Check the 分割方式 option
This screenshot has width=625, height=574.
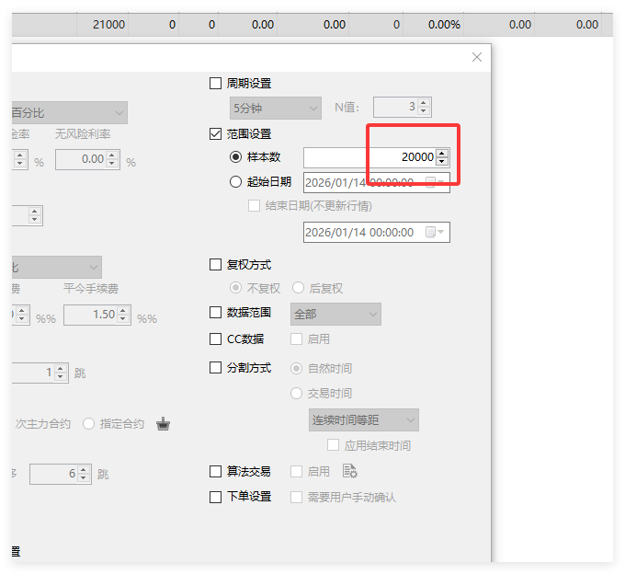(x=216, y=368)
